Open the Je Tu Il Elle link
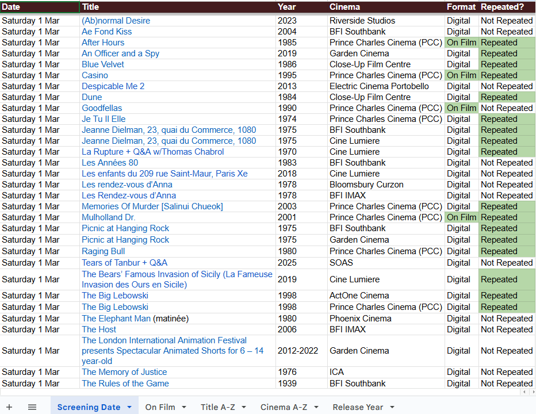Image resolution: width=536 pixels, height=414 pixels. [104, 119]
